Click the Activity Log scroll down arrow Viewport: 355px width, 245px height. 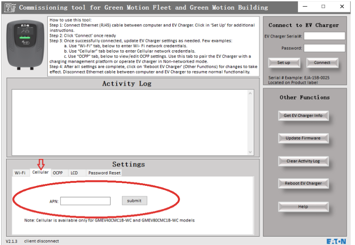pos(250,152)
